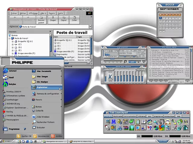Click the Coller (paste) toolbar icon
The height and width of the screenshot is (144, 193).
(x=74, y=19)
